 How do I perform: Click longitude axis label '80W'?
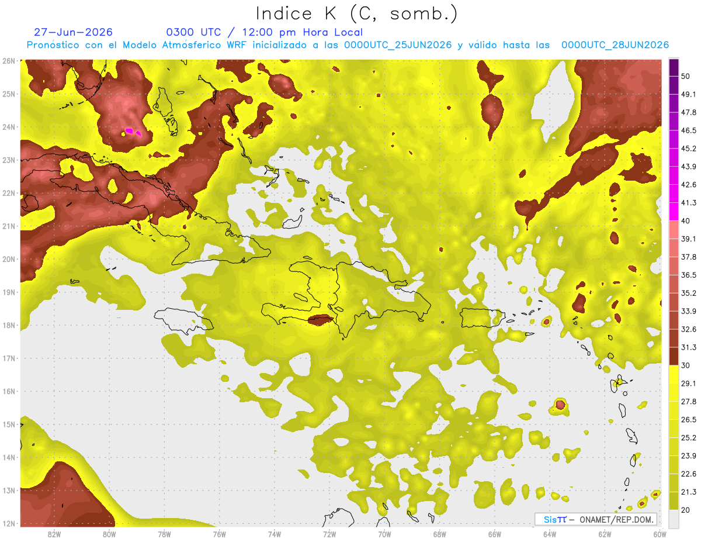pyautogui.click(x=109, y=534)
